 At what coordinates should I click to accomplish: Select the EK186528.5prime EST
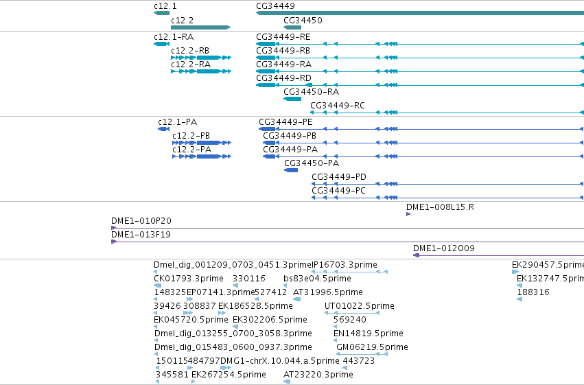222,313
